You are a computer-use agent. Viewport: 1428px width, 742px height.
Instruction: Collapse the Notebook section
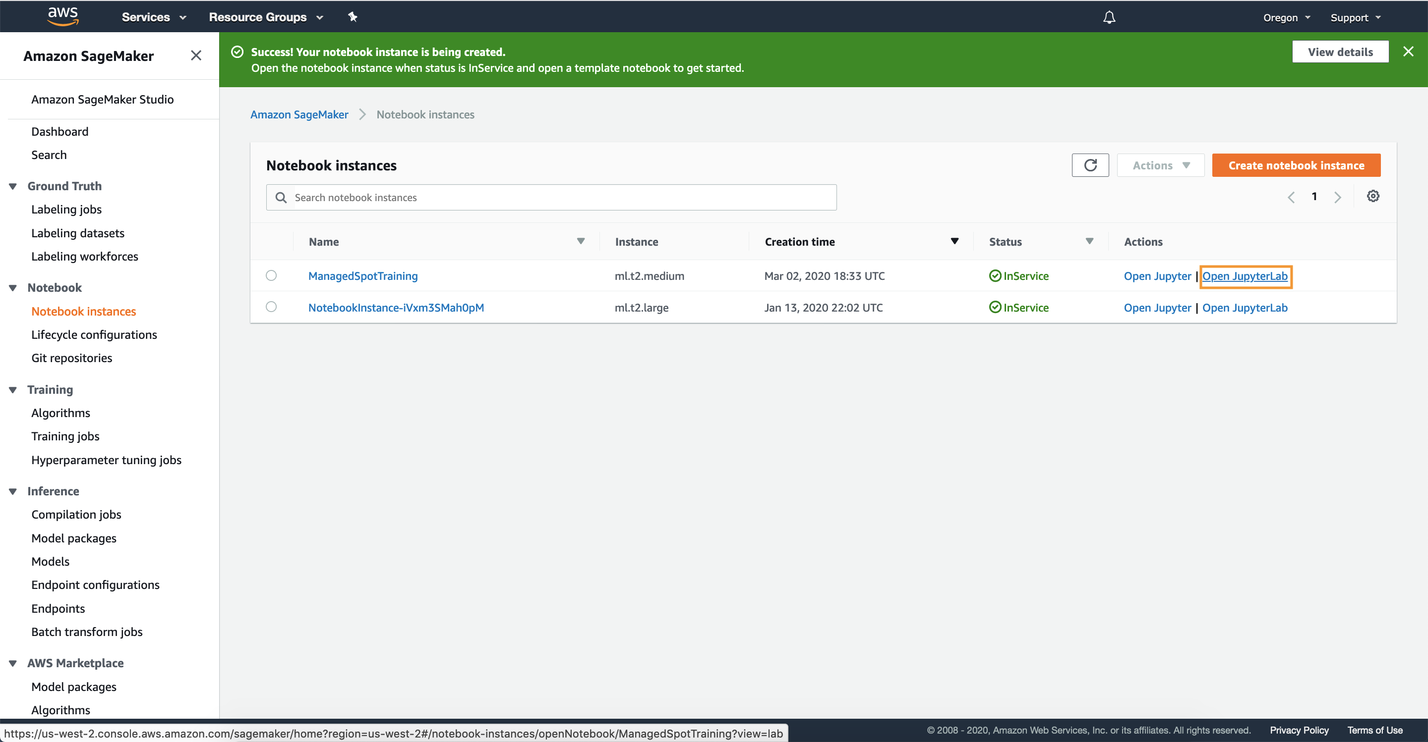click(x=13, y=288)
